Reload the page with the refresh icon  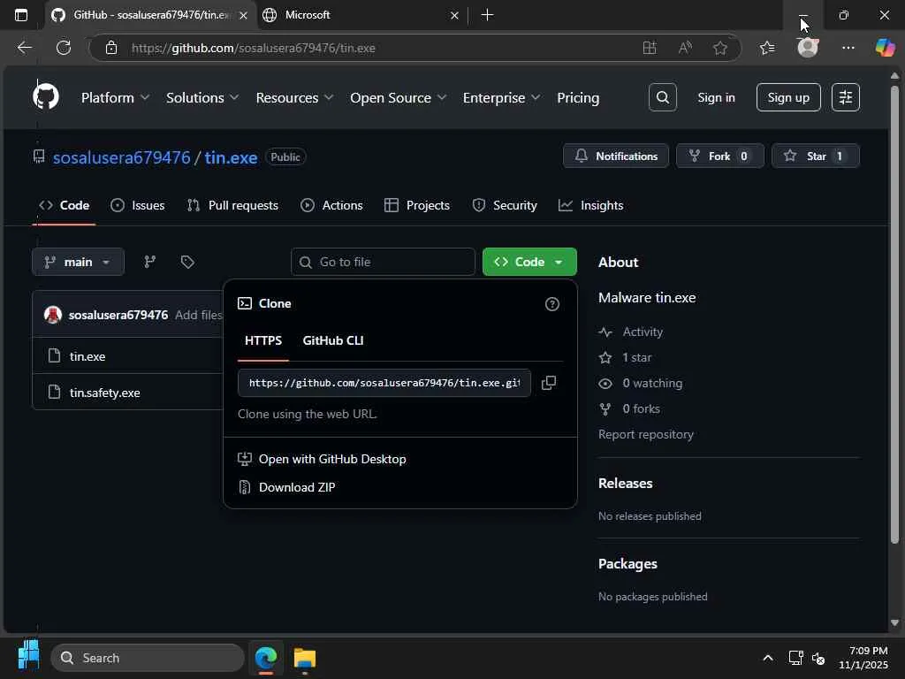(64, 48)
